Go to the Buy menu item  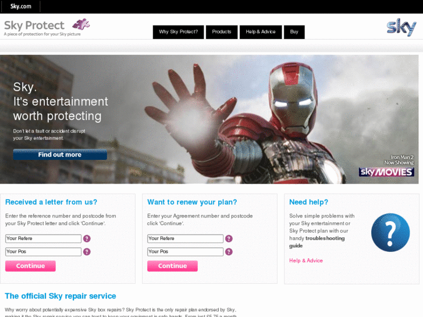coord(294,32)
